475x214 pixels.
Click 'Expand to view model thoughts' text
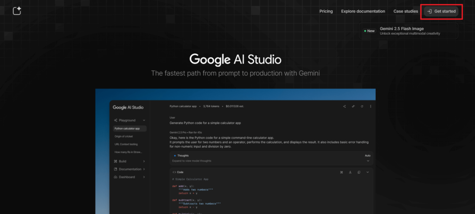192,161
